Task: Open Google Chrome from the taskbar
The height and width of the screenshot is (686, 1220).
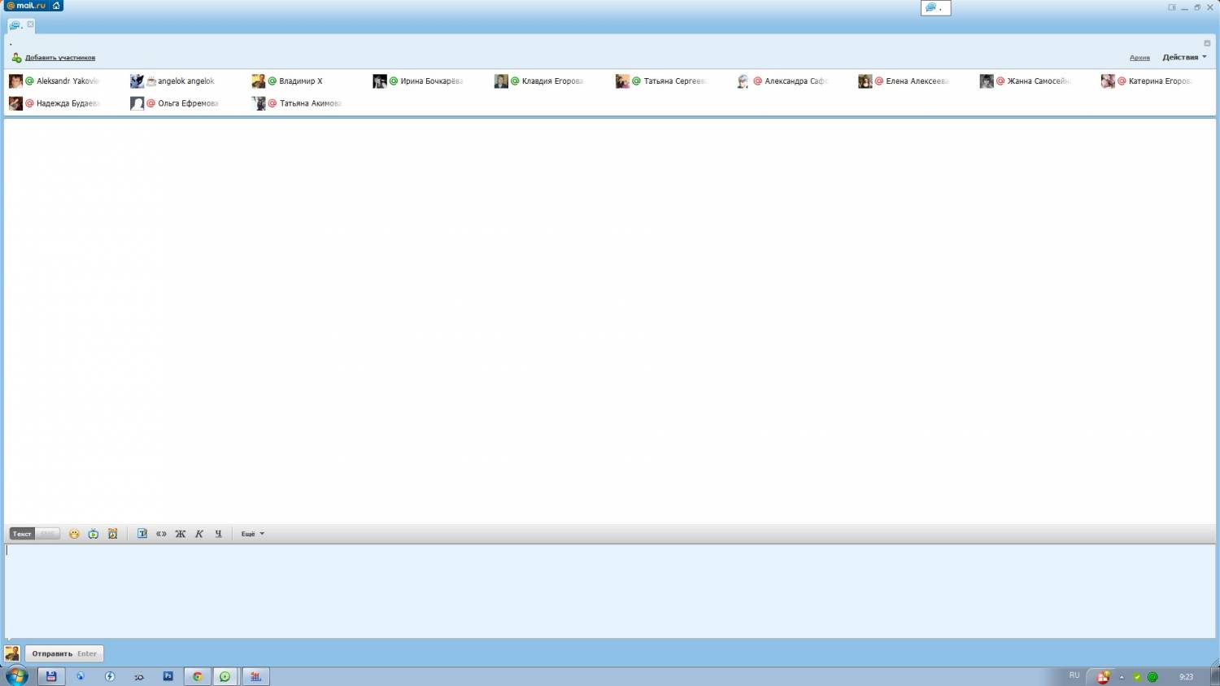Action: click(197, 676)
